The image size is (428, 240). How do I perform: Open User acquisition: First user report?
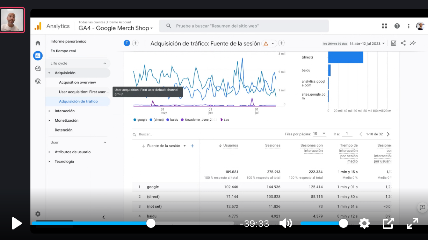click(x=84, y=92)
